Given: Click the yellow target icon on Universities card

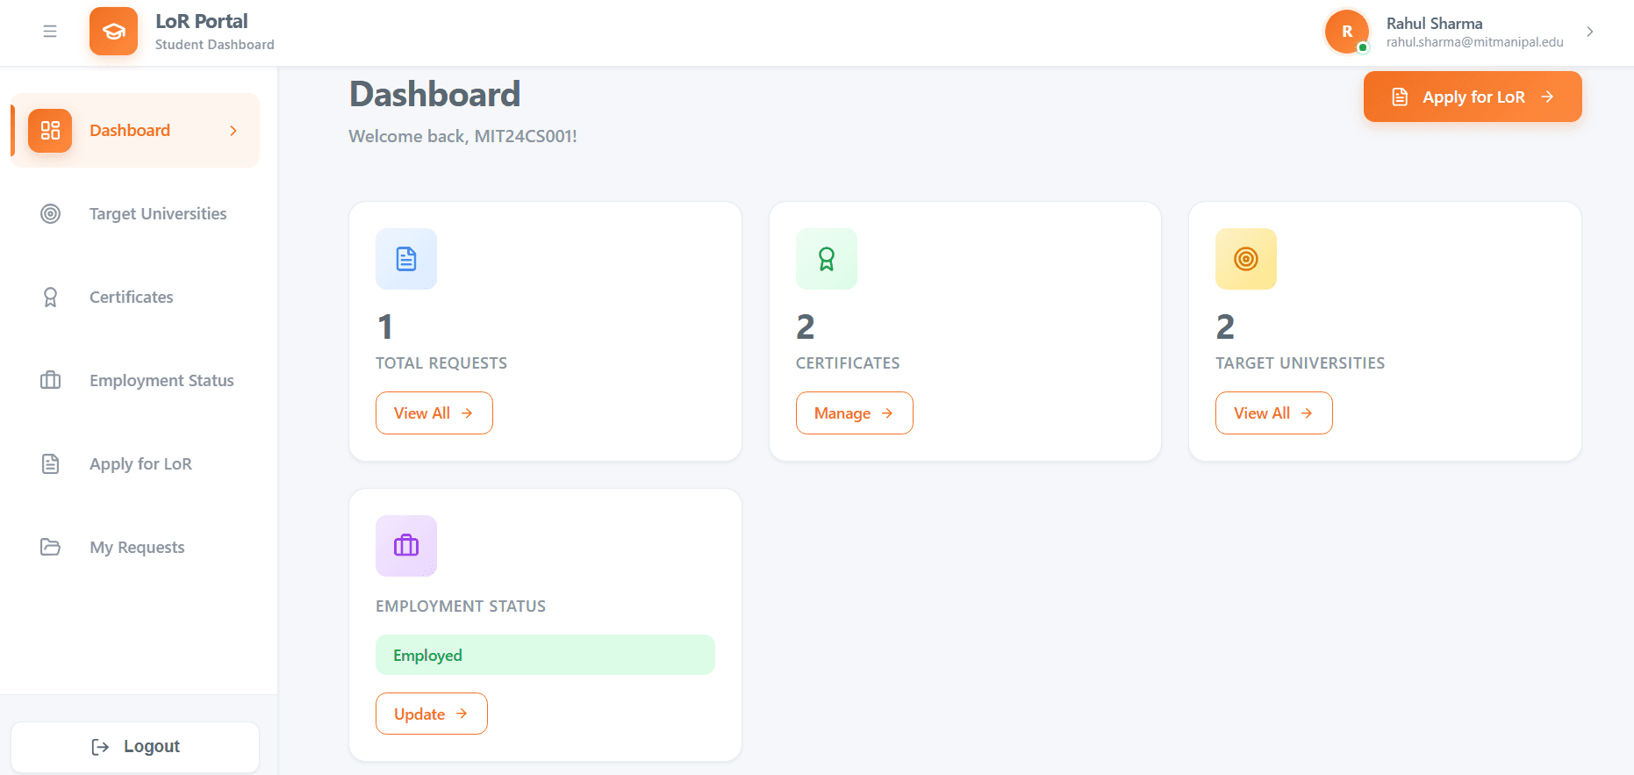Looking at the screenshot, I should [1246, 259].
